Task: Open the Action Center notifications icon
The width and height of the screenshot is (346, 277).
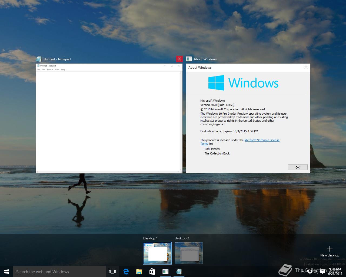Action: click(x=322, y=272)
